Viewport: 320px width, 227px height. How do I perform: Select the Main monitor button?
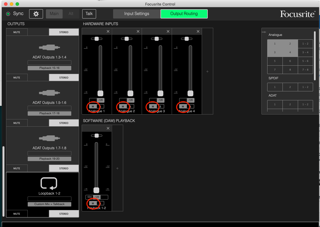pyautogui.click(x=54, y=14)
